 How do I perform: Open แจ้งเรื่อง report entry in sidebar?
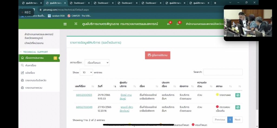(x=30, y=73)
